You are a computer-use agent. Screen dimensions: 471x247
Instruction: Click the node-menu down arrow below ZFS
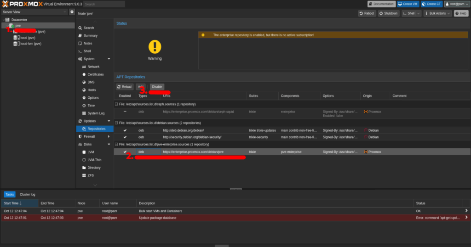point(95,185)
